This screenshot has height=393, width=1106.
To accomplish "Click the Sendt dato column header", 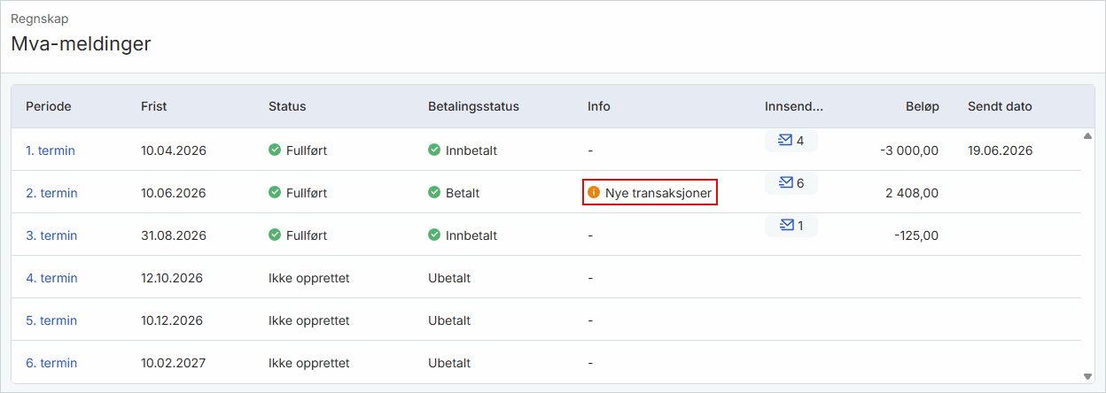I will (x=1000, y=106).
